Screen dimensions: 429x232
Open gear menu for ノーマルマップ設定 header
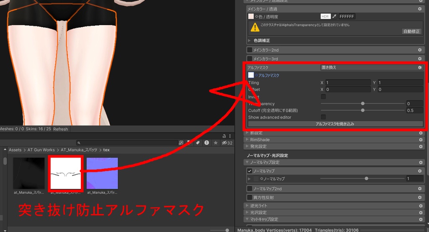[421, 162]
